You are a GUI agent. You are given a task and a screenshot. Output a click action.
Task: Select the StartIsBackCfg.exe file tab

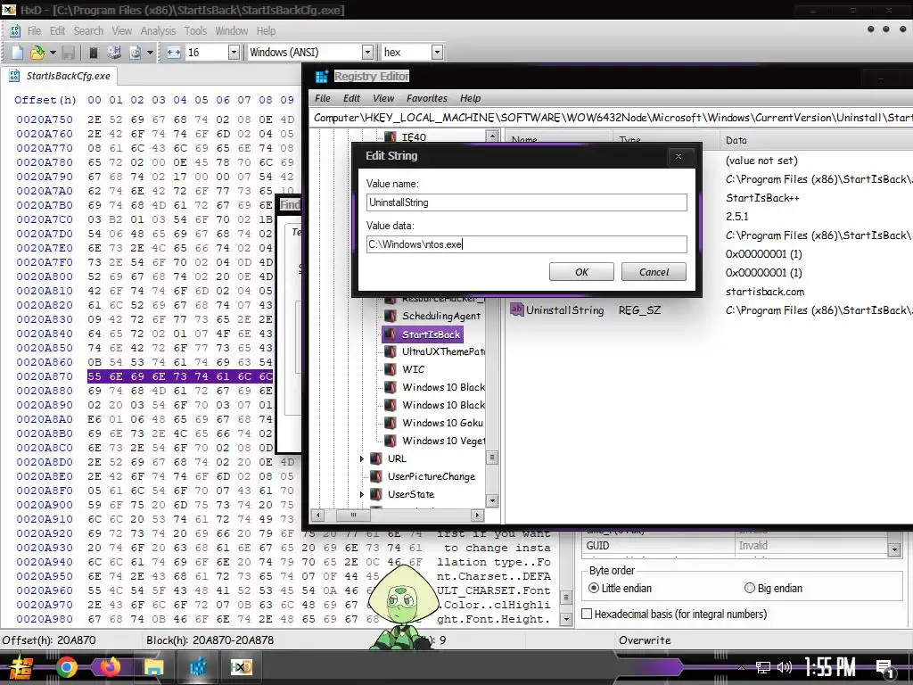pos(60,76)
